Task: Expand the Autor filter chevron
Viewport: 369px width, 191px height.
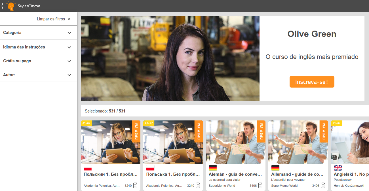Action: (69, 75)
